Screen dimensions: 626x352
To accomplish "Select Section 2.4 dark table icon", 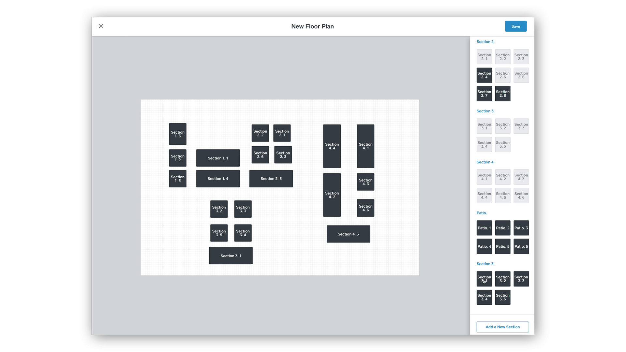I will [x=484, y=75].
